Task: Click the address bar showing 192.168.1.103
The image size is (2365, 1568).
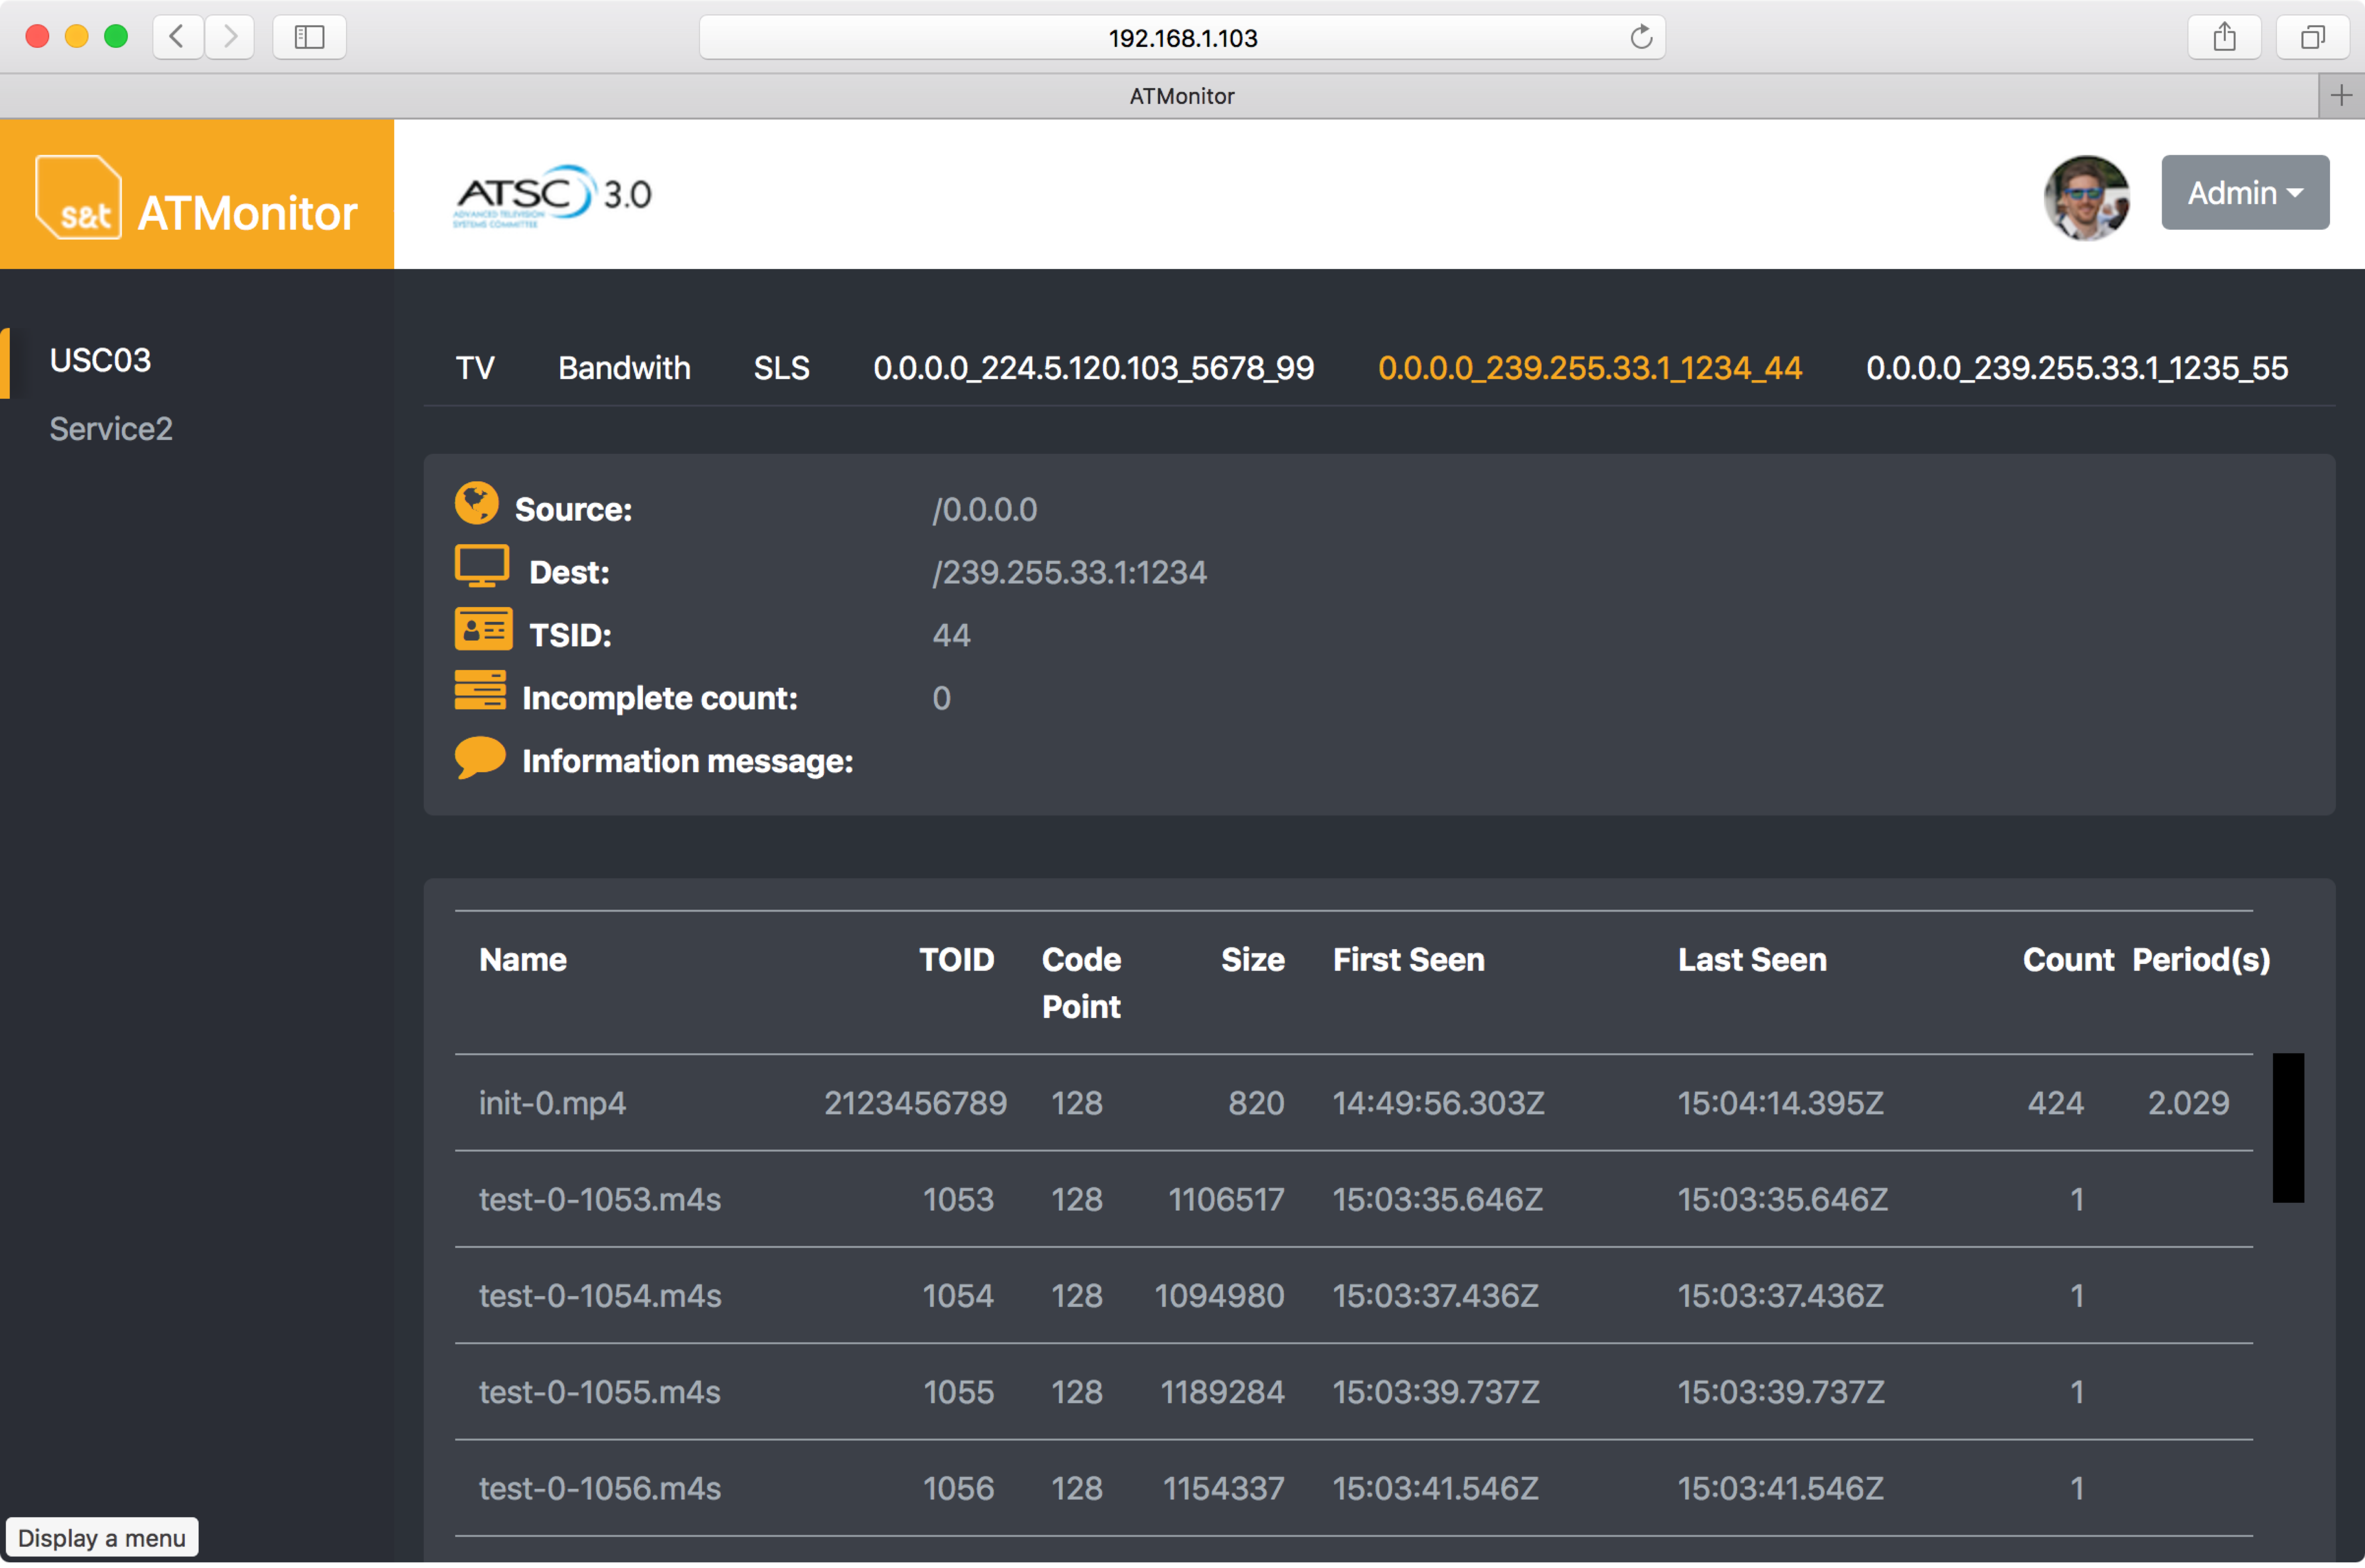Action: click(x=1181, y=38)
